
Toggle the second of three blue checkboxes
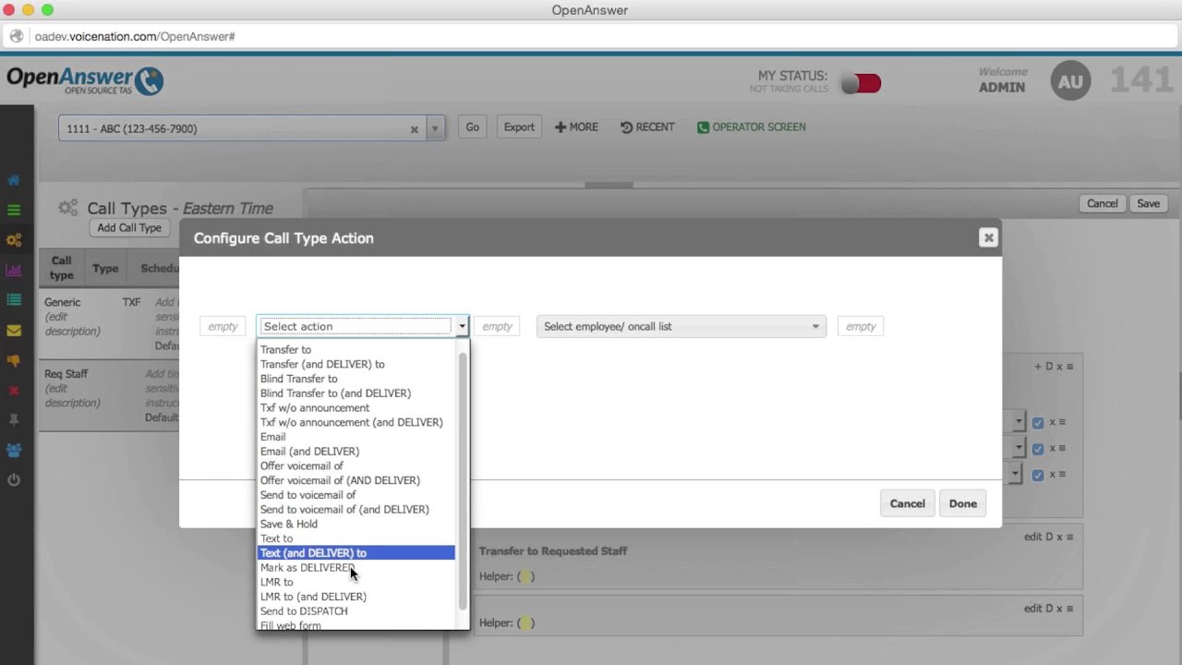click(1038, 449)
